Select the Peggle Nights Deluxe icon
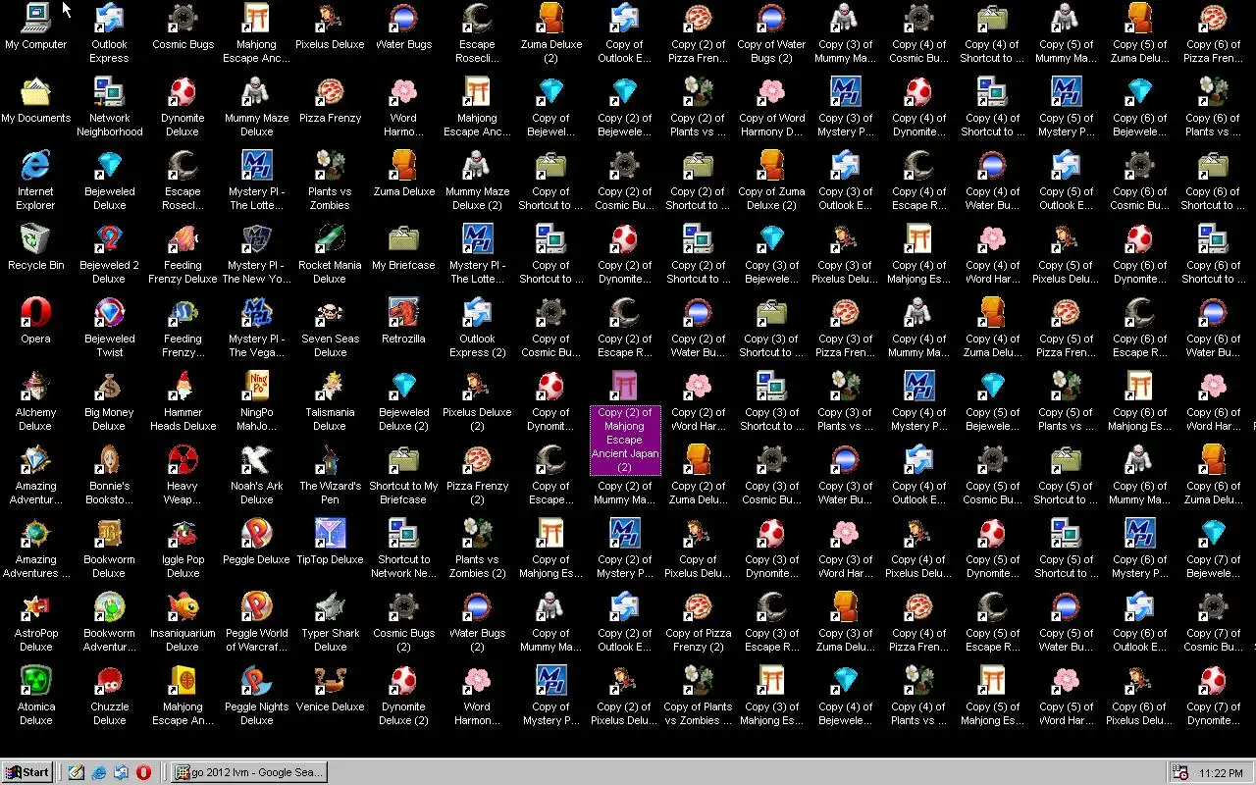 click(257, 697)
